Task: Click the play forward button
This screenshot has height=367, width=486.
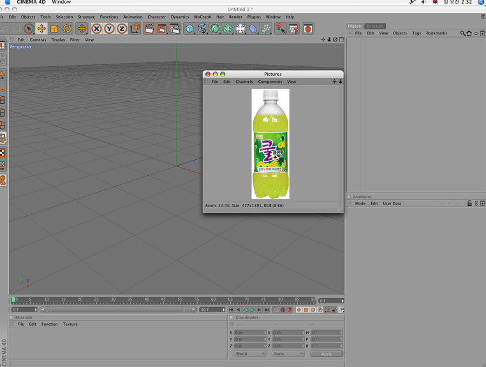Action: click(x=253, y=310)
